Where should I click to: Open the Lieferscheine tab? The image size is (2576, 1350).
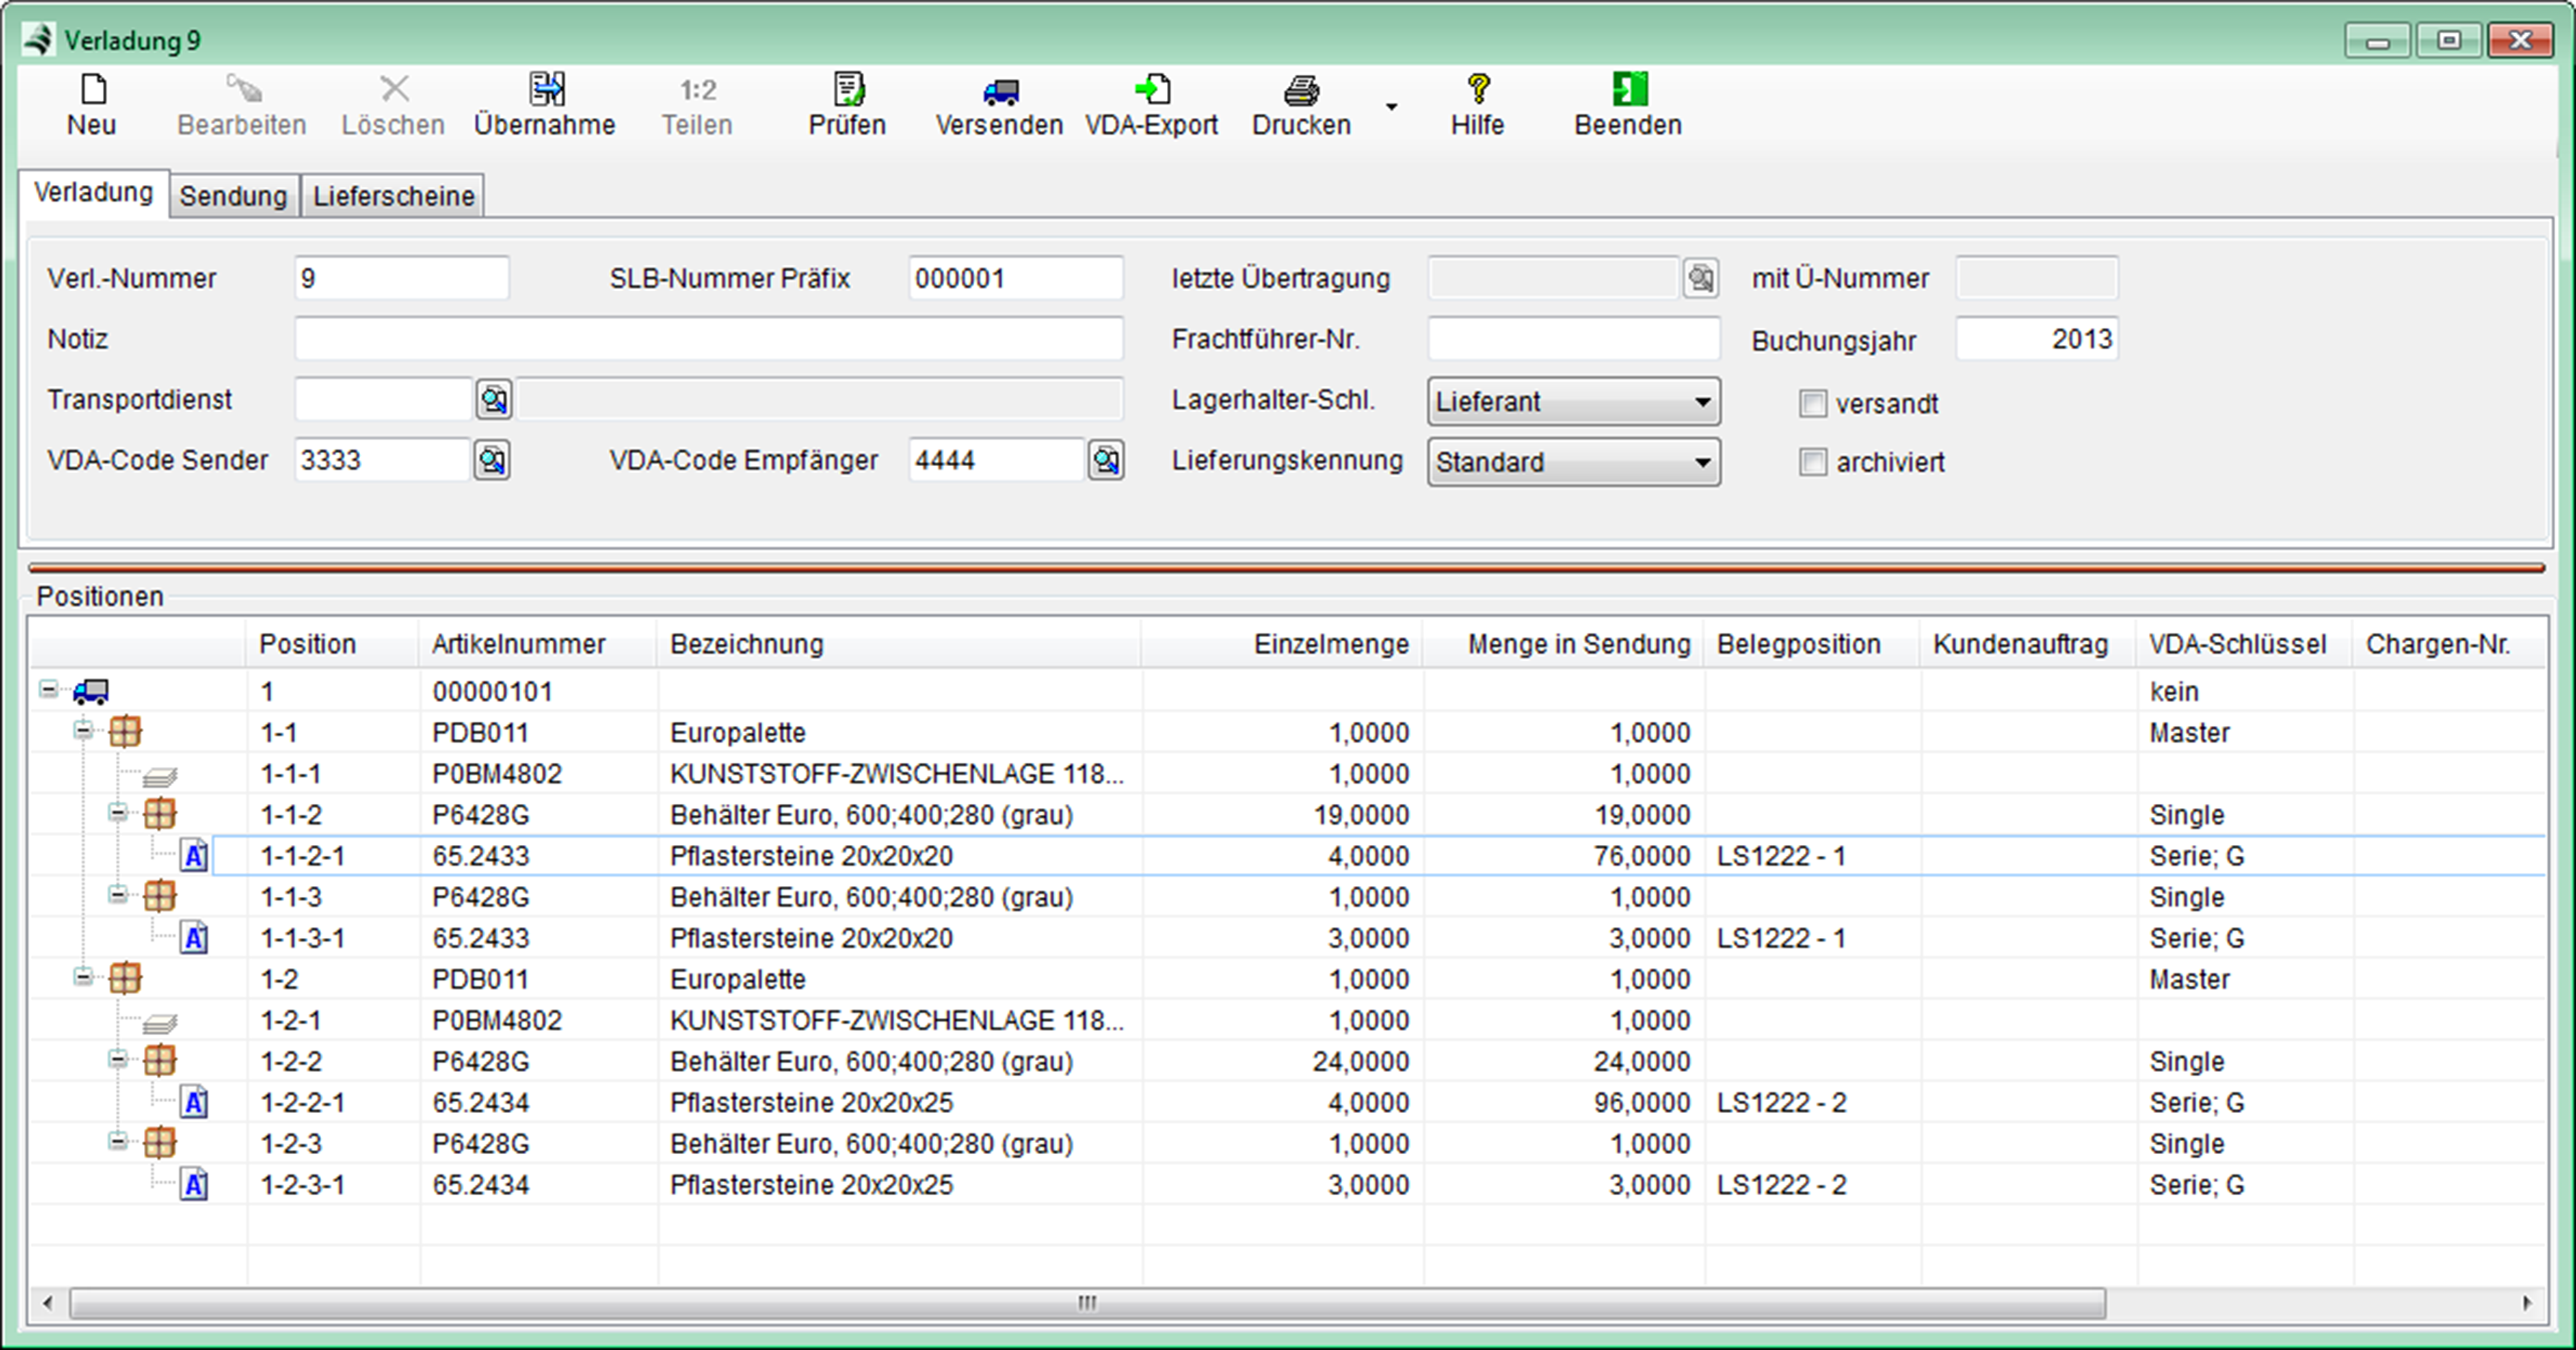[393, 196]
